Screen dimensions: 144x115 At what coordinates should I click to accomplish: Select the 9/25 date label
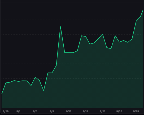pyautogui.click(x=119, y=111)
